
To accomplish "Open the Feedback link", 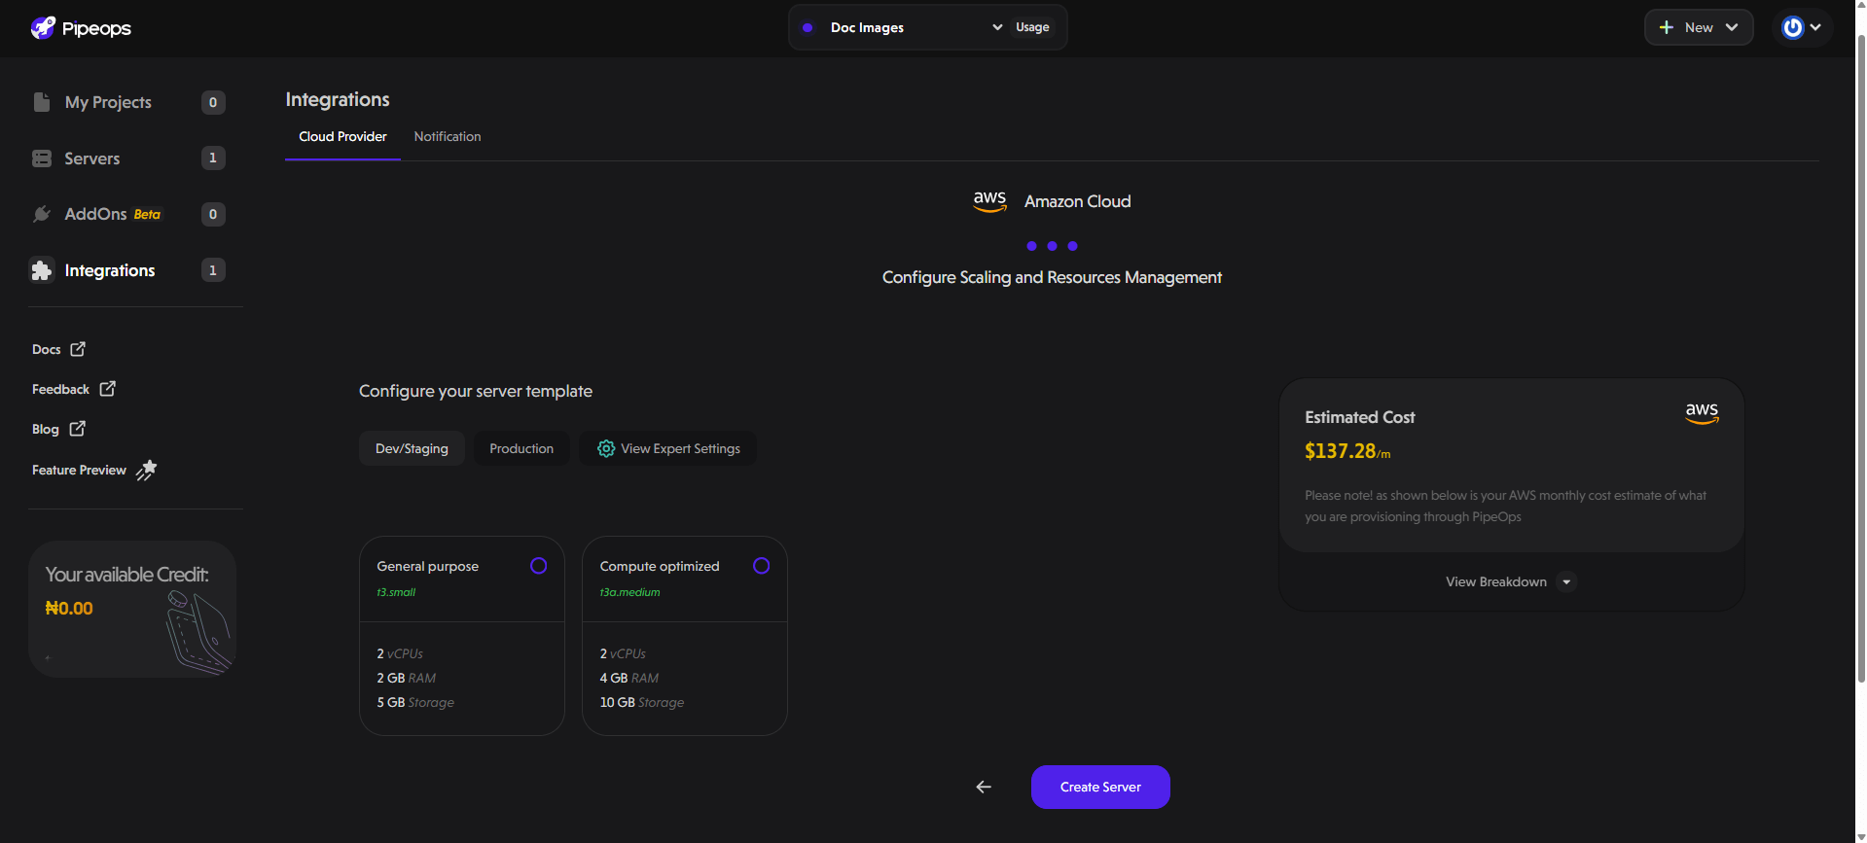I will tap(60, 389).
